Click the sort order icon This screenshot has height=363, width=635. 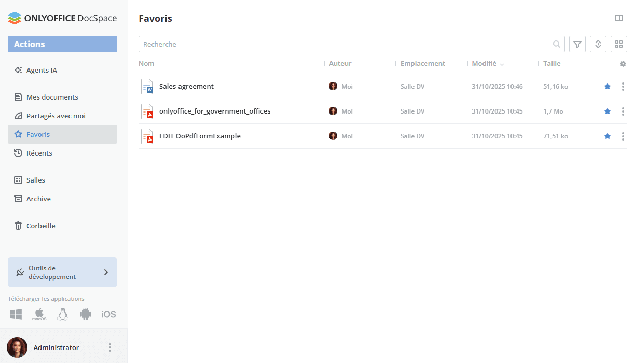pyautogui.click(x=598, y=44)
